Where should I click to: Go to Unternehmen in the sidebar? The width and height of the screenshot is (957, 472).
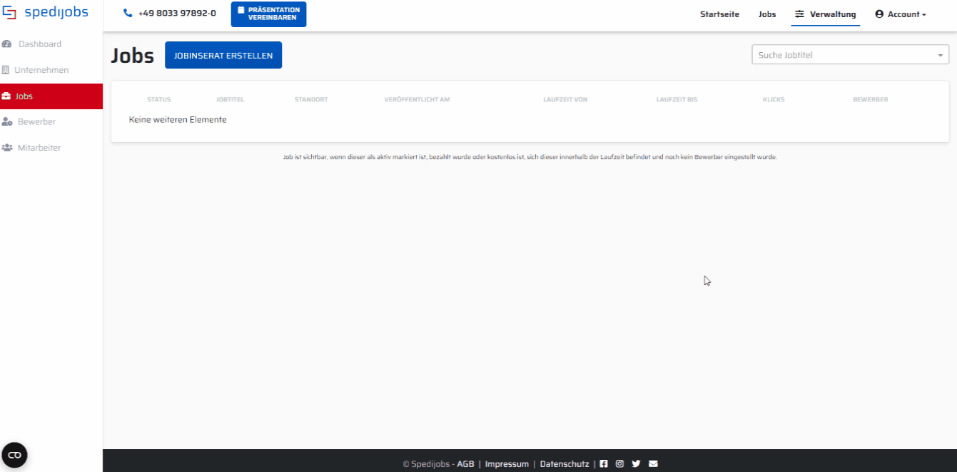(x=41, y=70)
